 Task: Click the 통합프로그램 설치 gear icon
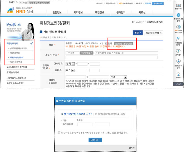(x=178, y=16)
